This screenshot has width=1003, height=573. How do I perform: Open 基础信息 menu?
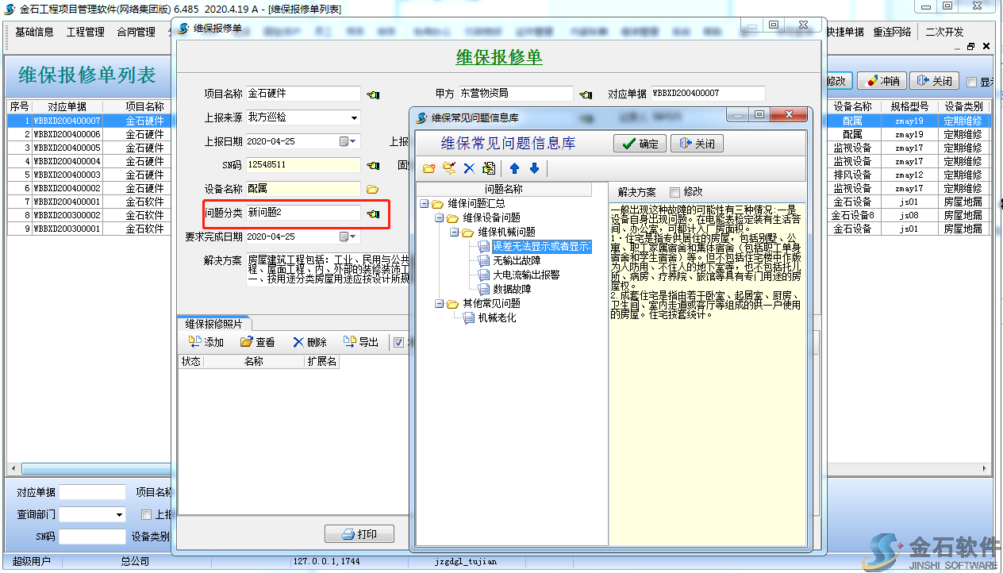(x=35, y=33)
